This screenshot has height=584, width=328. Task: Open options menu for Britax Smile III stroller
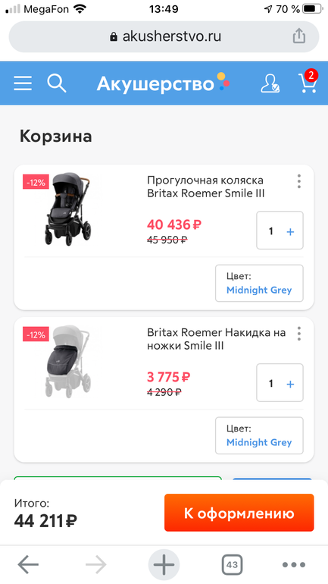[x=299, y=181]
